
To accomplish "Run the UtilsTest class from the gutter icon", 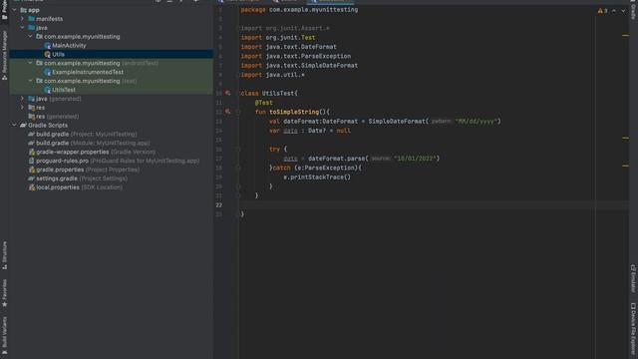I will (228, 93).
